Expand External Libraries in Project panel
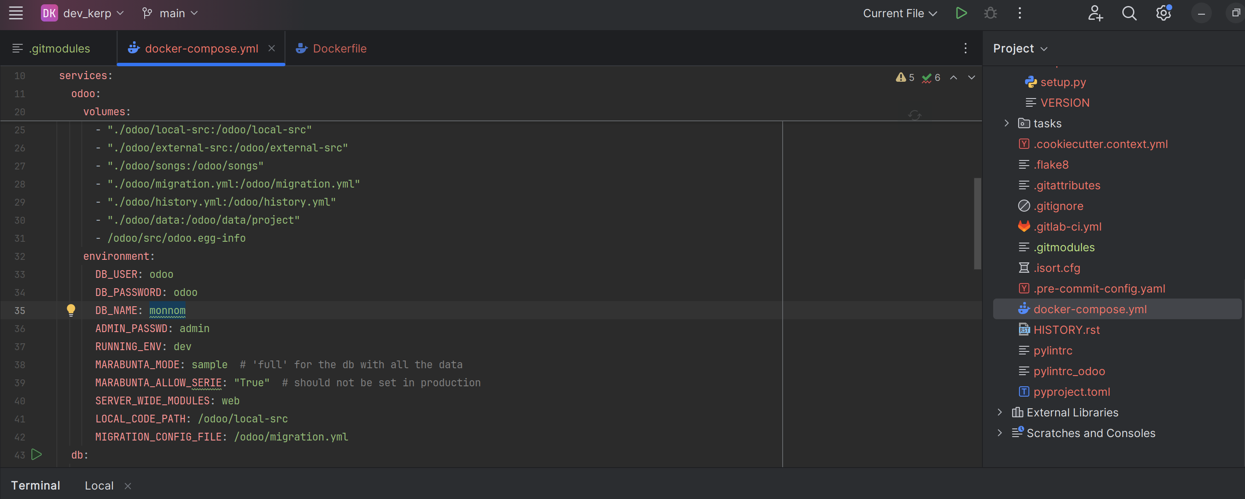The image size is (1245, 499). (x=1000, y=412)
